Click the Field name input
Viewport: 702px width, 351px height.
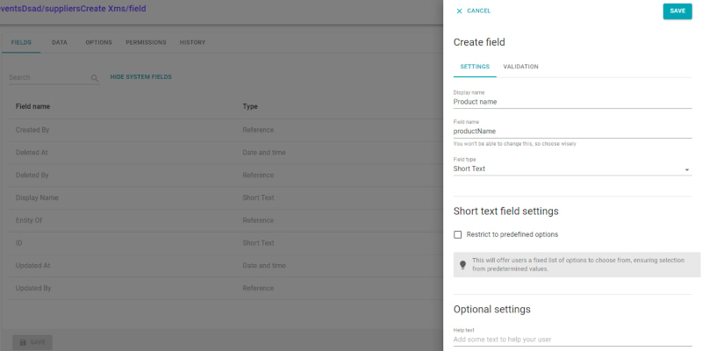tap(571, 131)
